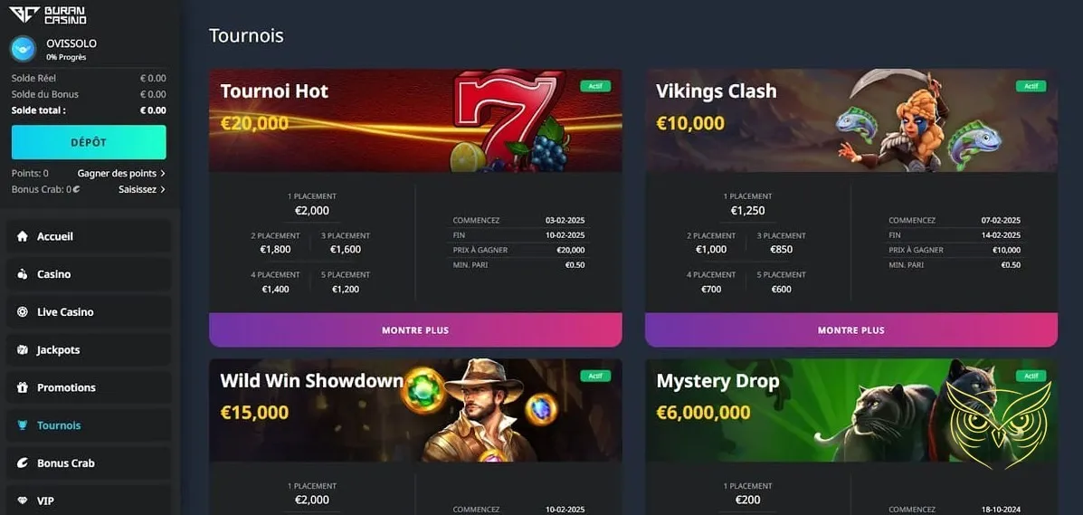
Task: Click the Accueil home icon
Action: point(22,236)
